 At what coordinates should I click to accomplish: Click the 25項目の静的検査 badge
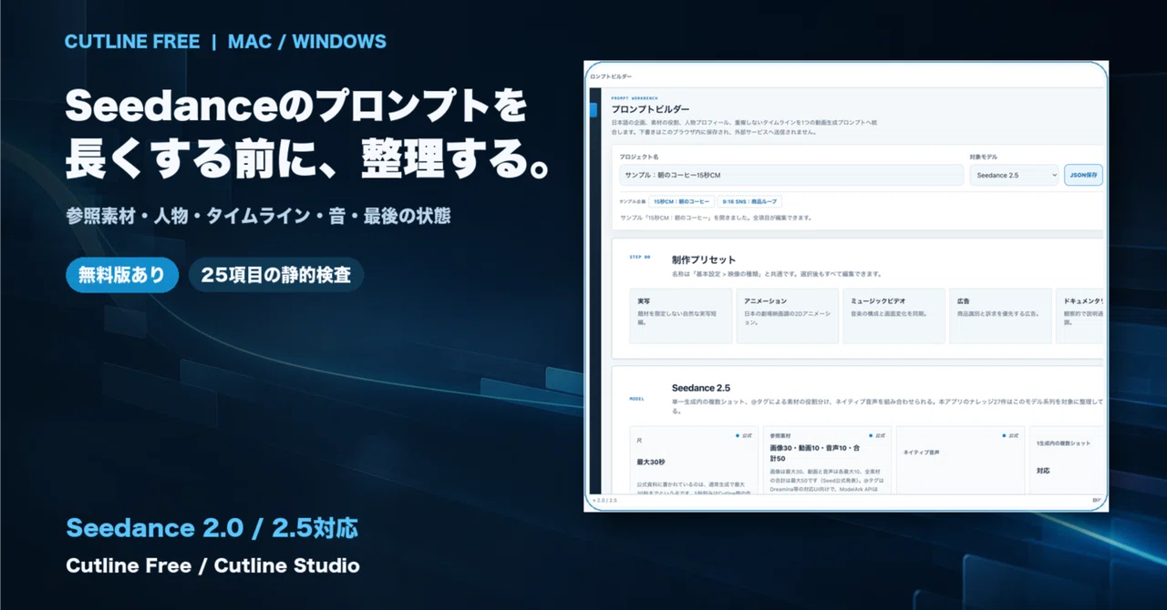point(276,275)
